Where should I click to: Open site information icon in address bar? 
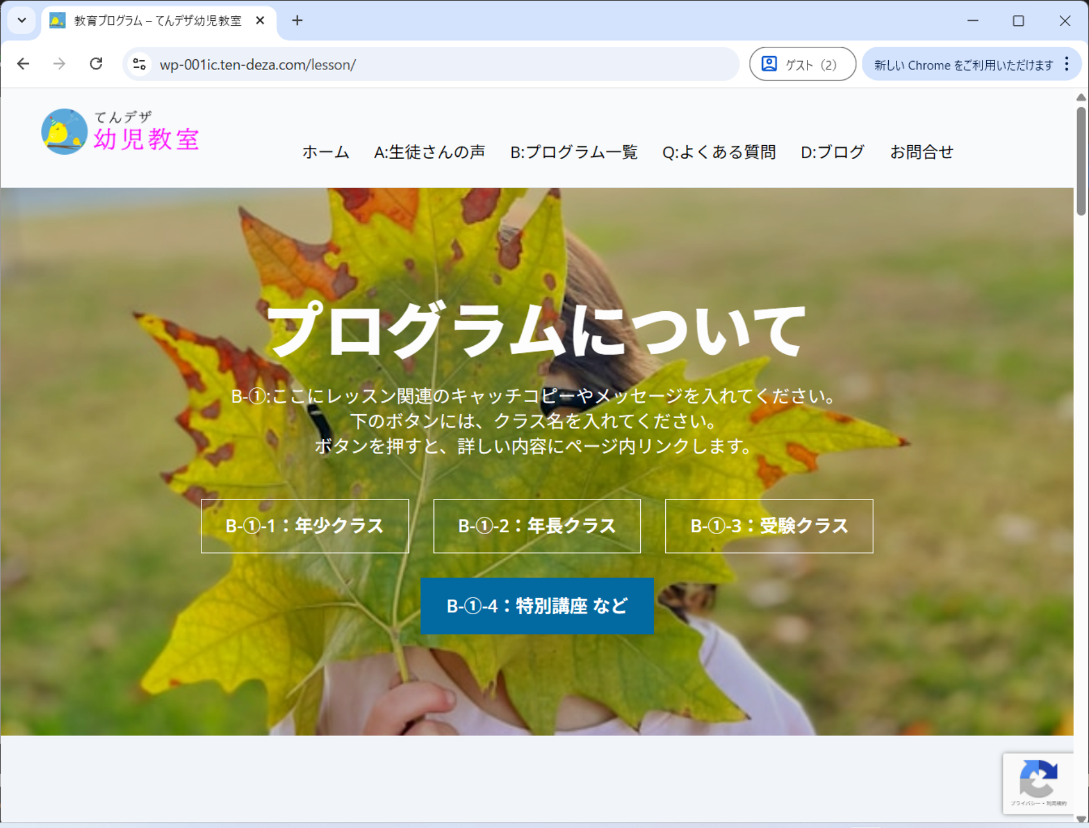[x=139, y=64]
